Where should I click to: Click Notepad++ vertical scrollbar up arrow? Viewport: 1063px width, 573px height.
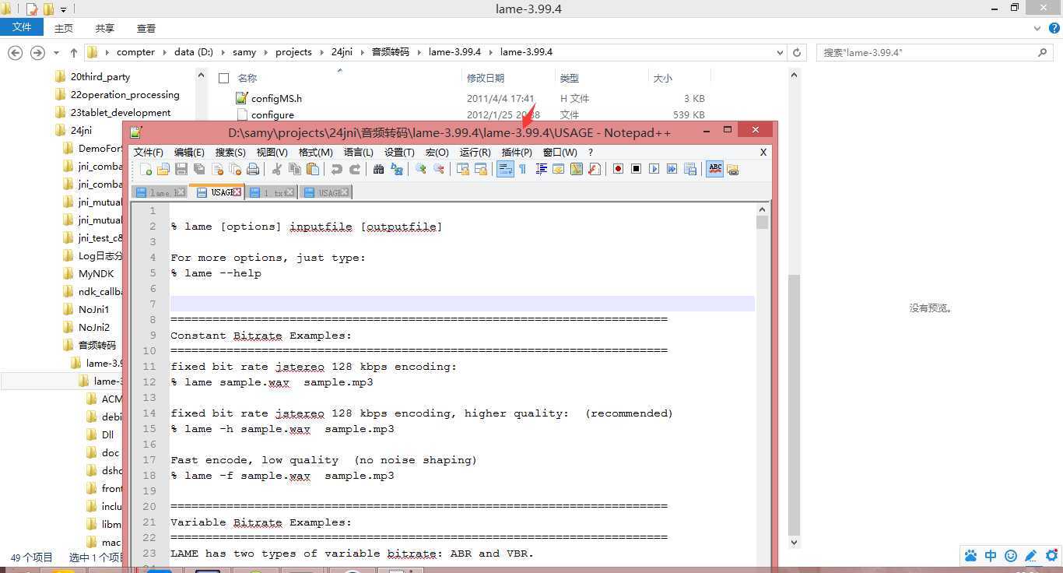point(762,209)
